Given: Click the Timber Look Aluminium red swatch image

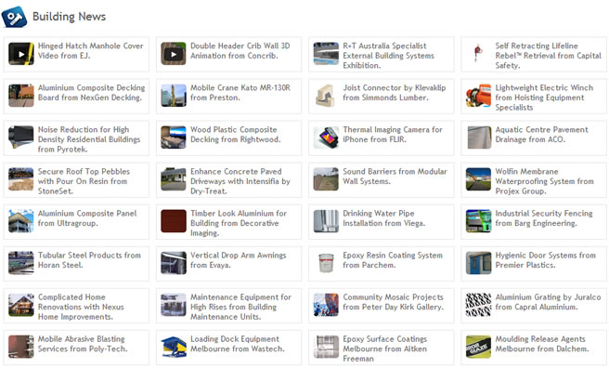Looking at the screenshot, I should tap(174, 221).
